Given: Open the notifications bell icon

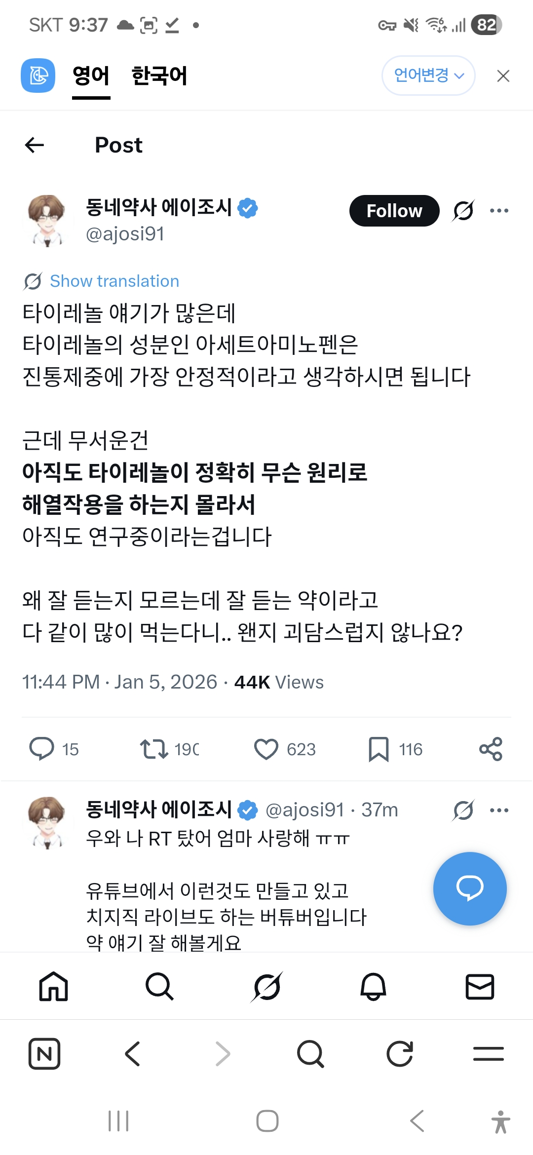Looking at the screenshot, I should pyautogui.click(x=373, y=987).
